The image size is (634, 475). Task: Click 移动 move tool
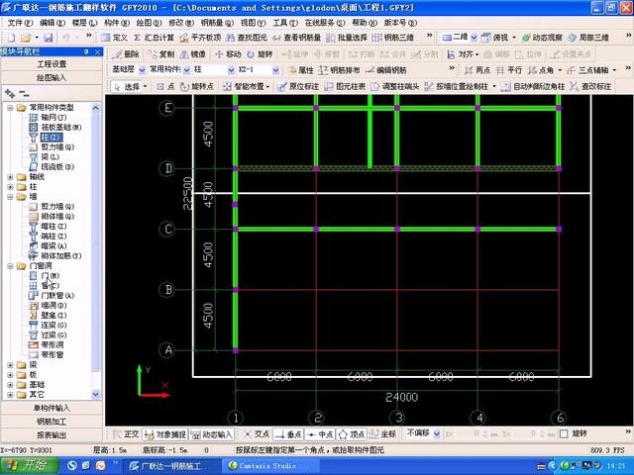pyautogui.click(x=228, y=54)
